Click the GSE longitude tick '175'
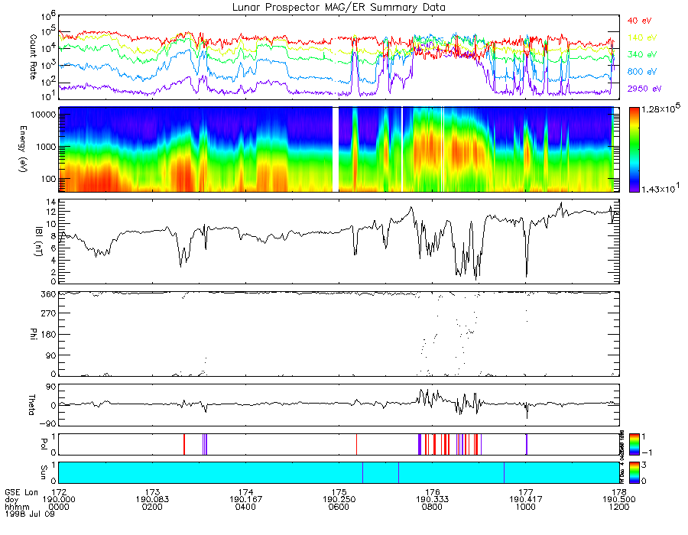Screen dimensions: 688x535 (339, 492)
